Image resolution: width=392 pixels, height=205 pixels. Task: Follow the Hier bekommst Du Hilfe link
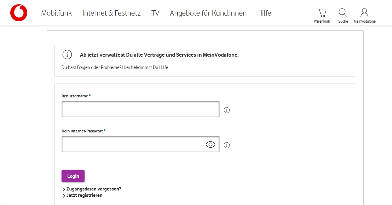[x=145, y=67]
